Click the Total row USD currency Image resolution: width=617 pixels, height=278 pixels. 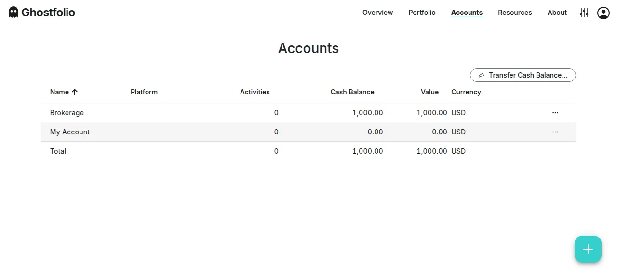point(458,151)
